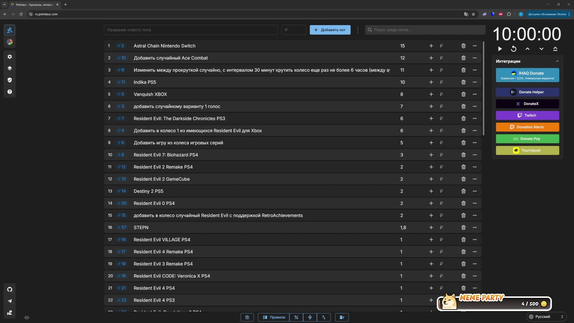Screen dimensions: 574x323
Task: Collapse the Интеграции panel
Action: pos(557,61)
